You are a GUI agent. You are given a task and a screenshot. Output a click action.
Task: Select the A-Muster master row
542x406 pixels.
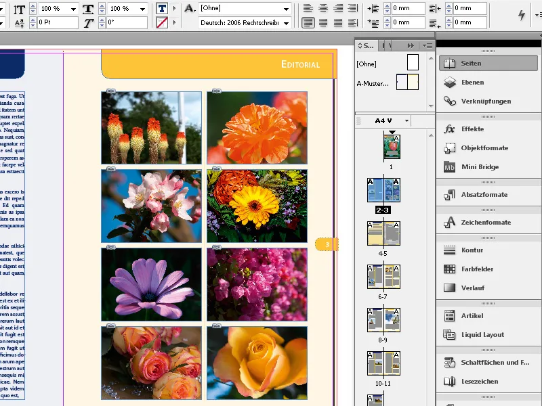388,83
